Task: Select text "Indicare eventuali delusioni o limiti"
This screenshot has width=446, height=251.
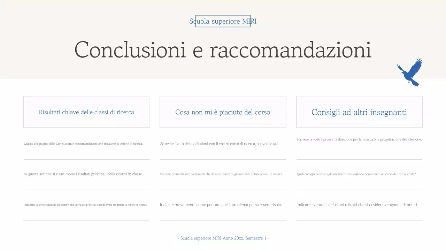Action: (x=357, y=205)
